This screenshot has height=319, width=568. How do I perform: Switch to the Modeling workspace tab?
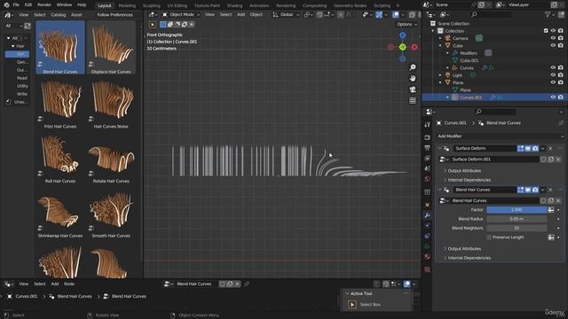127,5
